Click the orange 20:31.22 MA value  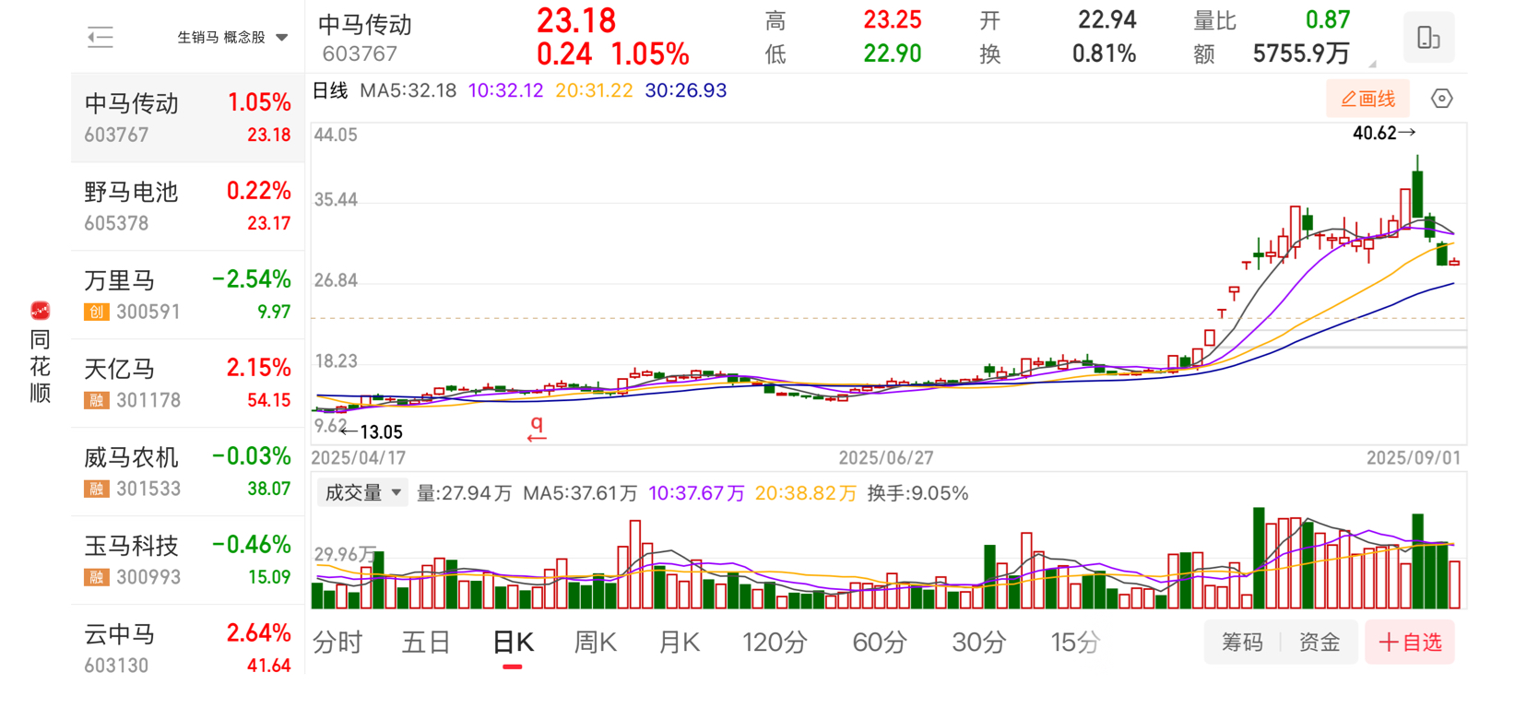coord(594,90)
